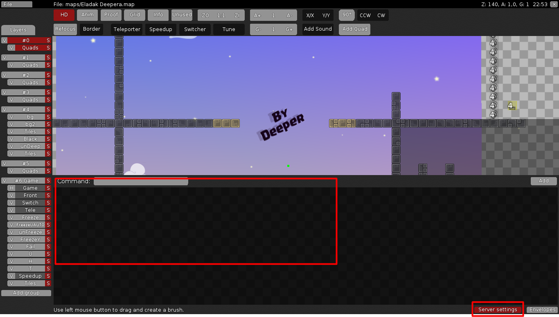This screenshot has height=317, width=559.
Task: Select the ZO zoom out tool
Action: coord(205,15)
